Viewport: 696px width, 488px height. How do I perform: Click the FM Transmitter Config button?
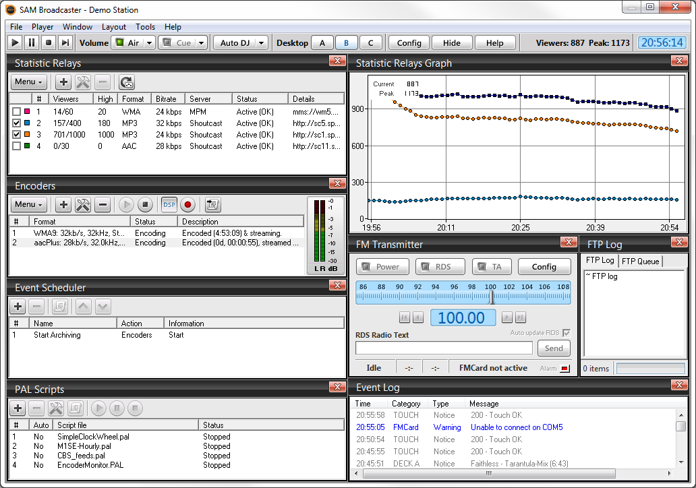pos(544,267)
